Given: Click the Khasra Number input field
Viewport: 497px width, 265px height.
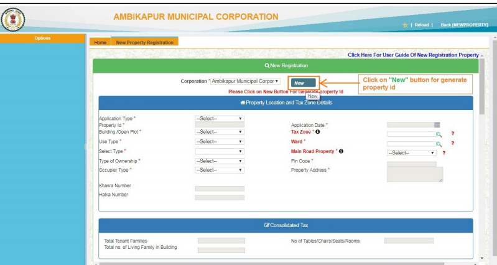Looking at the screenshot, I should click(220, 188).
